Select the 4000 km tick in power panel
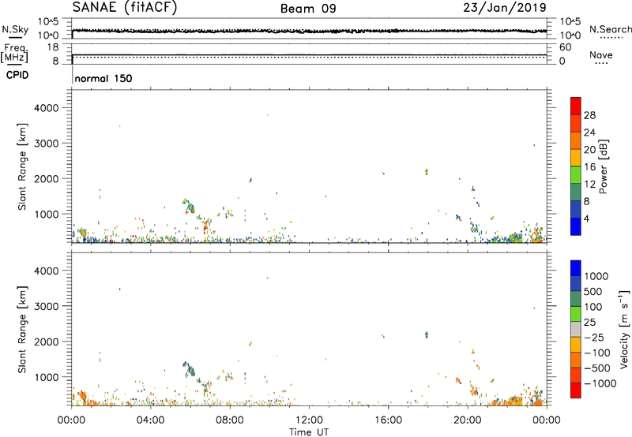This screenshot has height=437, width=632. (x=47, y=108)
